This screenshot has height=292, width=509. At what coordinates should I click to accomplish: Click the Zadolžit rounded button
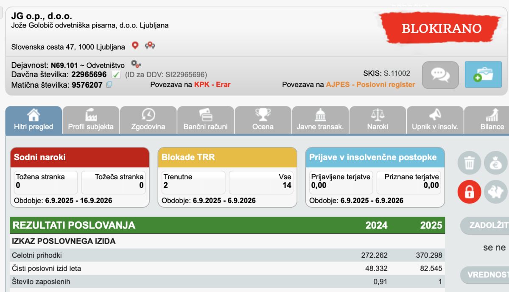point(485,225)
